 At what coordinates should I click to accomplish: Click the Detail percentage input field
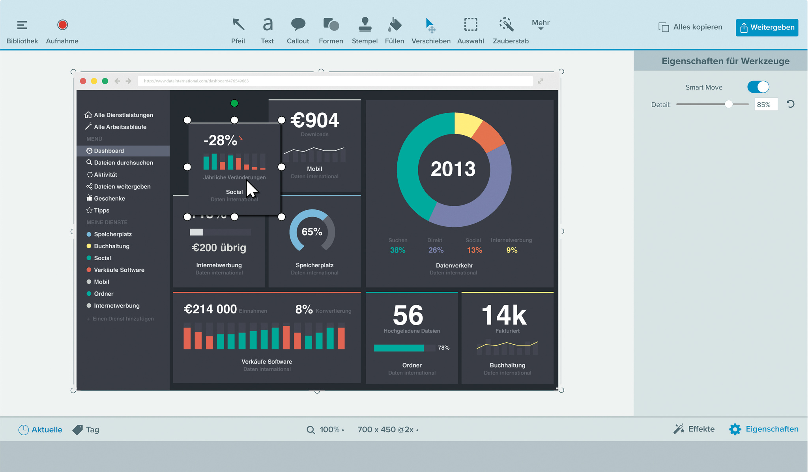765,105
